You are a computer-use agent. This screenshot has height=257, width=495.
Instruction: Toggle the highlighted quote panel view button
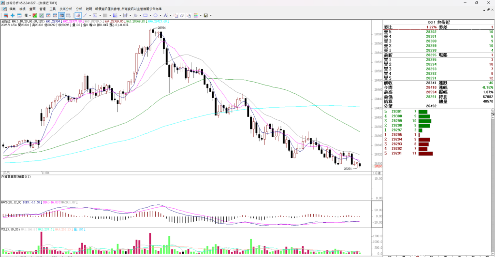coord(61,15)
